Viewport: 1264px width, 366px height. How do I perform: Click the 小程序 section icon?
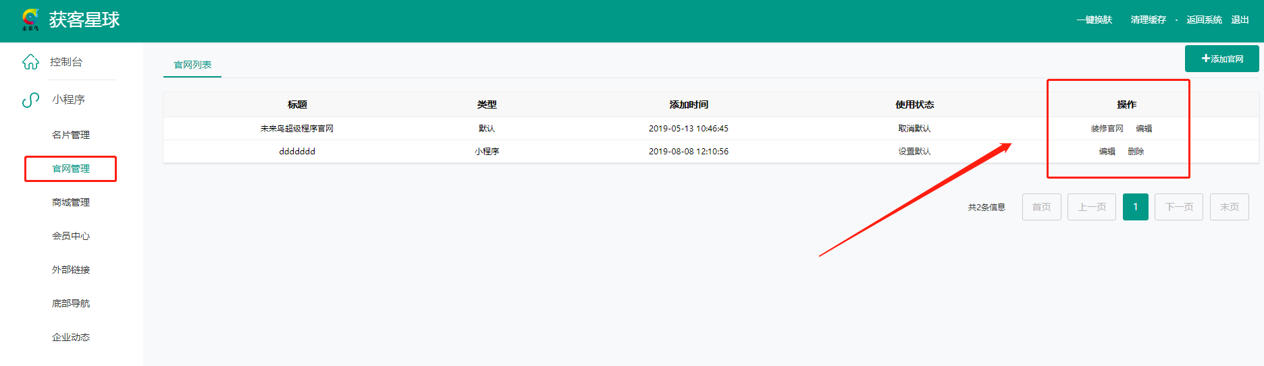tap(31, 100)
